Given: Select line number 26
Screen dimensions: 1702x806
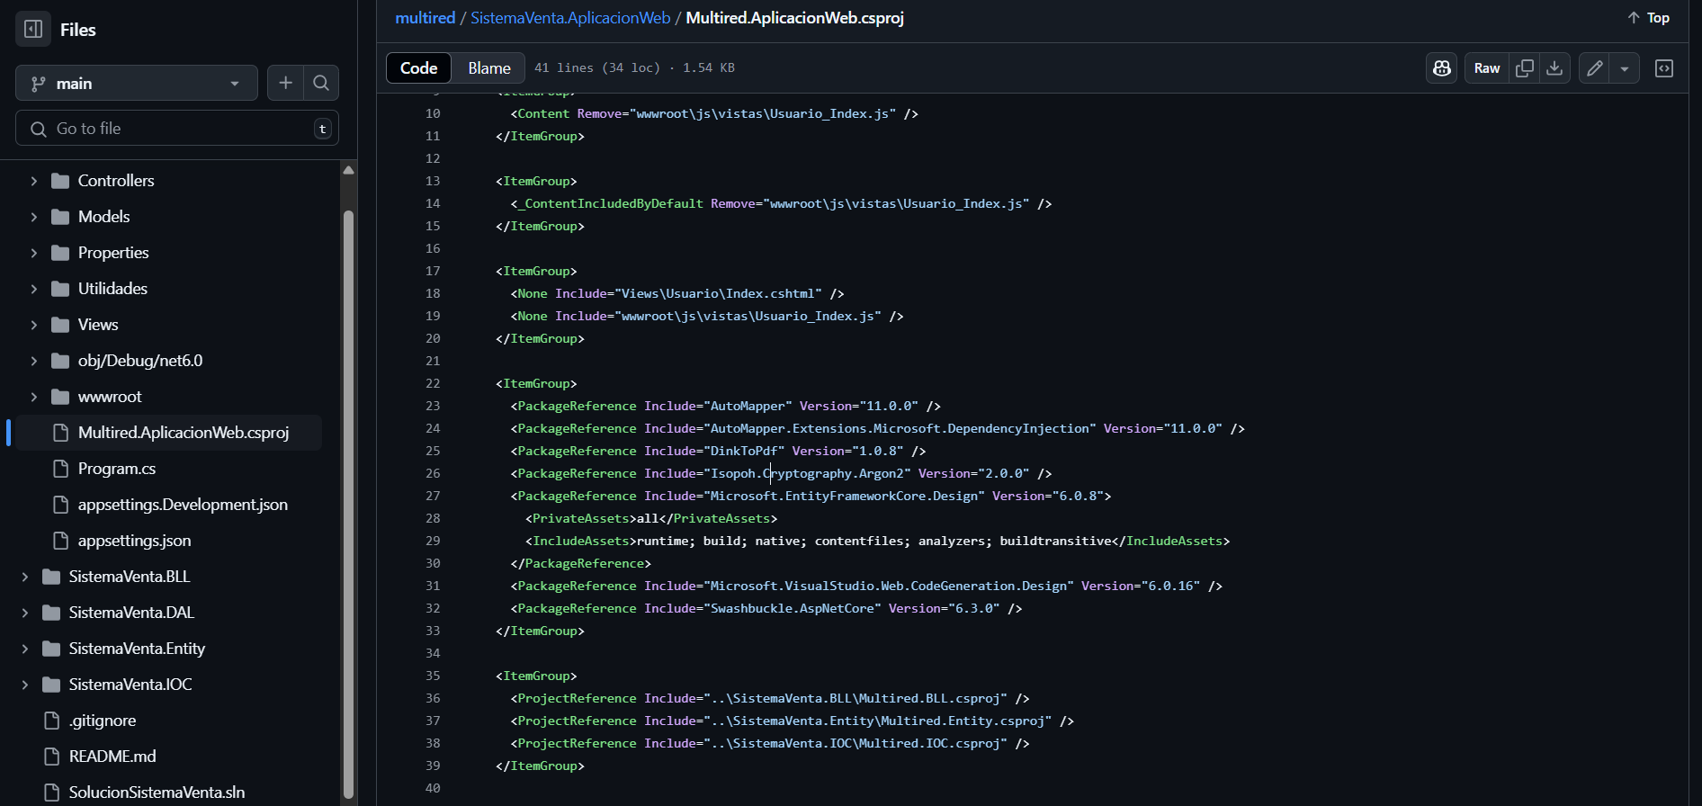Looking at the screenshot, I should click(433, 473).
